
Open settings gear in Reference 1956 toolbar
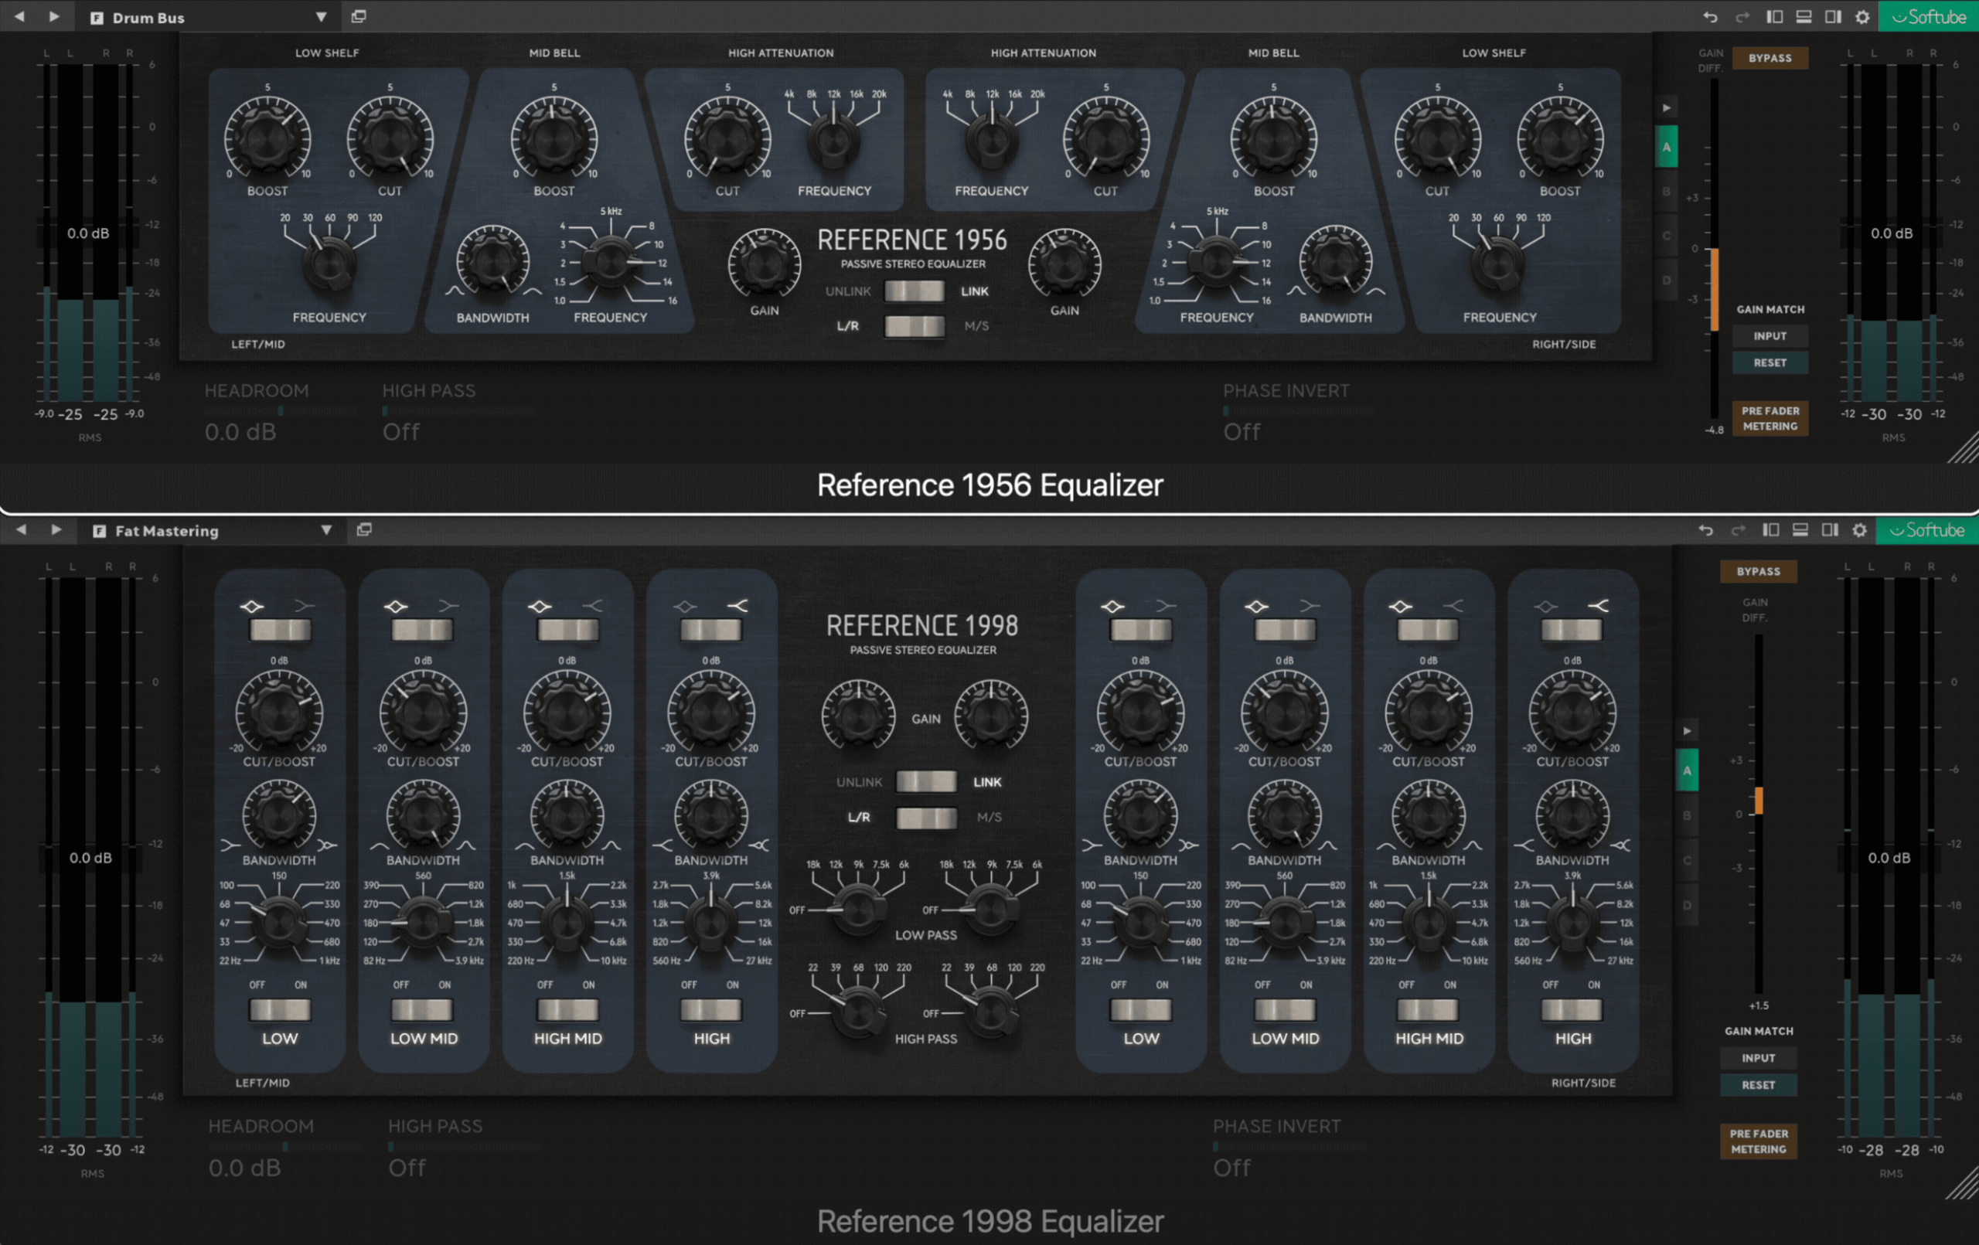[1862, 16]
